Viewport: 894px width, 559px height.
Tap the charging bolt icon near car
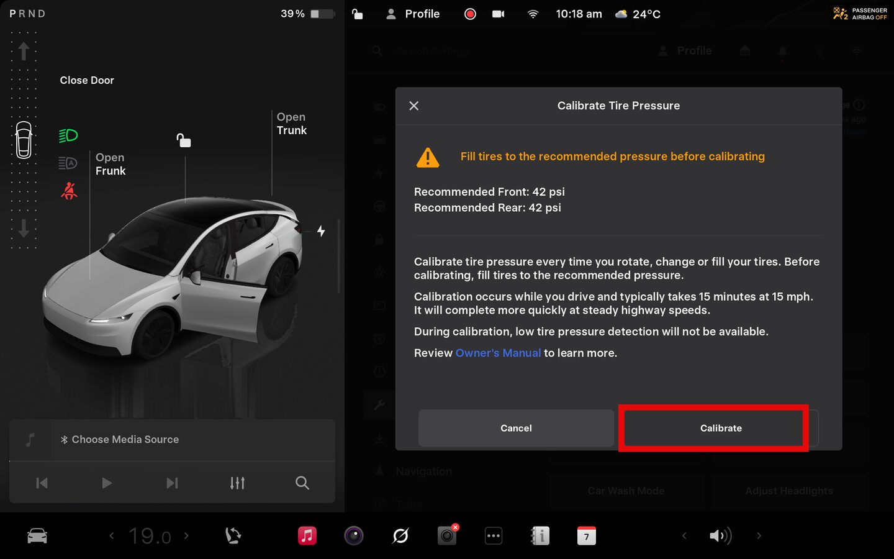click(x=321, y=231)
